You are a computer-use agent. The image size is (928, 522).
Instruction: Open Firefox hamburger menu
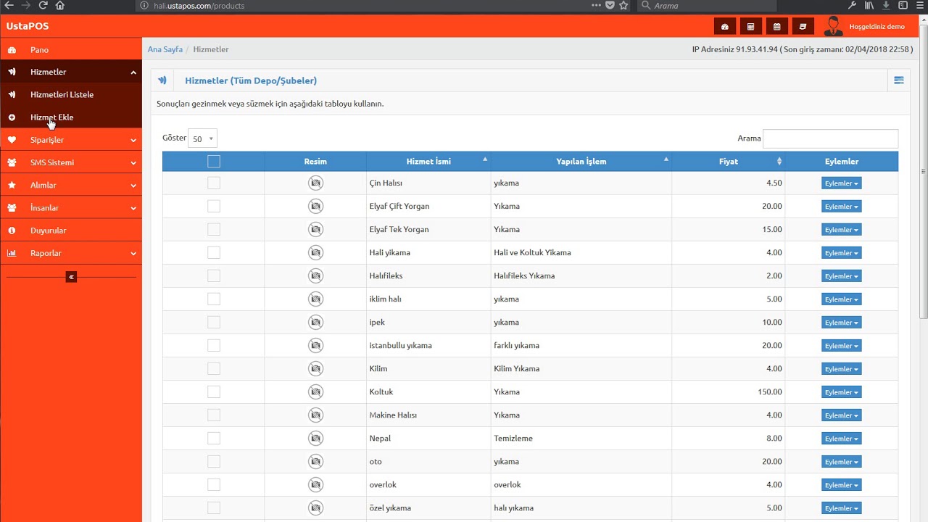(919, 5)
